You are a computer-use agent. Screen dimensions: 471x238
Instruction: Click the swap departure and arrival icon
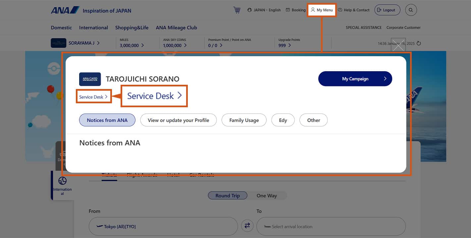247,226
